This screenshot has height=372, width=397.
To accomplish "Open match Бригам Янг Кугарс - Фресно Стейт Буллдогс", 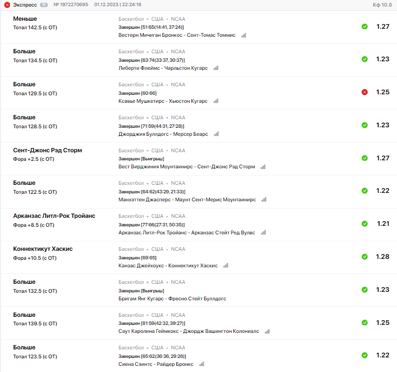I will 172,298.
